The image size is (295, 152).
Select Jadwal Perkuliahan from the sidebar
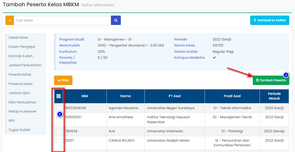[25, 65]
